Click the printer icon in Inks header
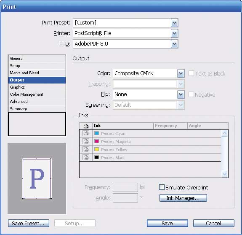The image size is (242, 235). point(86,126)
